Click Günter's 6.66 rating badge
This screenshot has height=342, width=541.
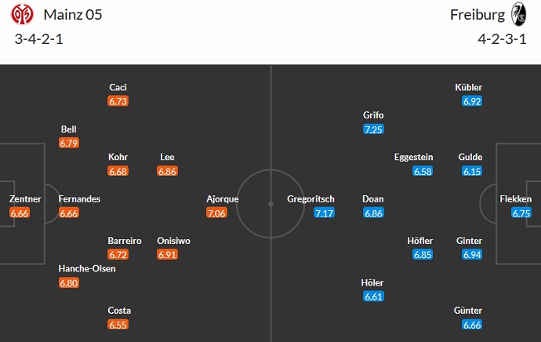(x=471, y=325)
